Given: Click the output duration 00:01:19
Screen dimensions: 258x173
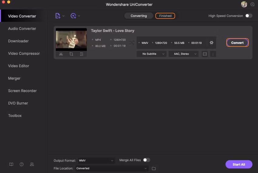Looking at the screenshot, I should point(196,43).
